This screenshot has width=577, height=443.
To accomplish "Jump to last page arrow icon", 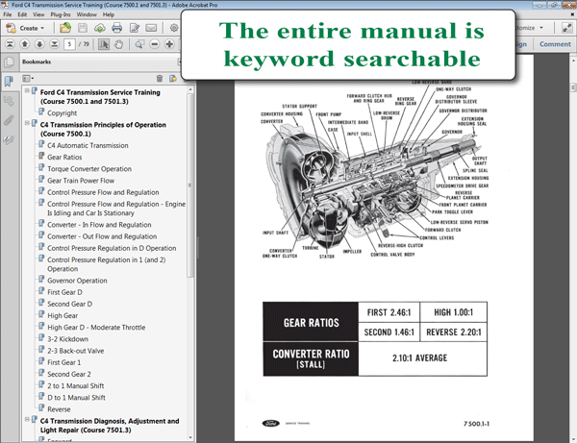I will tap(54, 44).
